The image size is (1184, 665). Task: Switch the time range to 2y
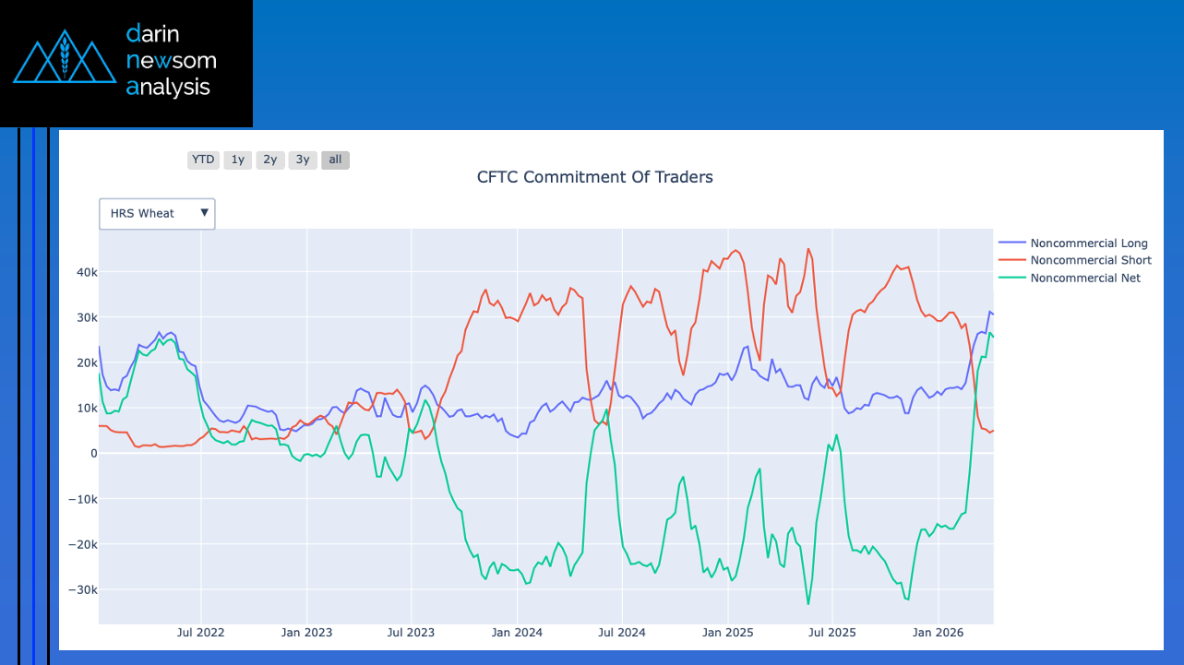[x=269, y=160]
